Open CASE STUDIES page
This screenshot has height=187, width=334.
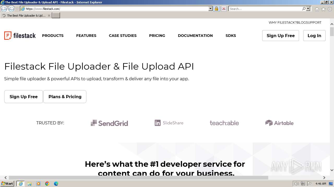click(123, 36)
